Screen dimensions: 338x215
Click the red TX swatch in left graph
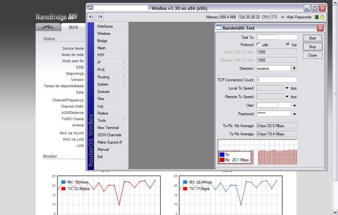(63, 188)
